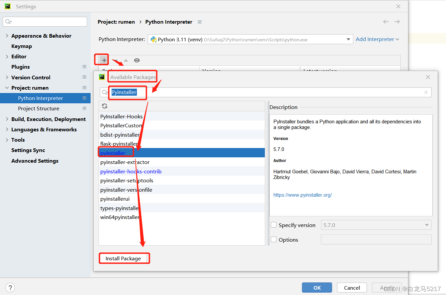
Task: Click the back navigation arrow in Settings
Action: [x=386, y=22]
